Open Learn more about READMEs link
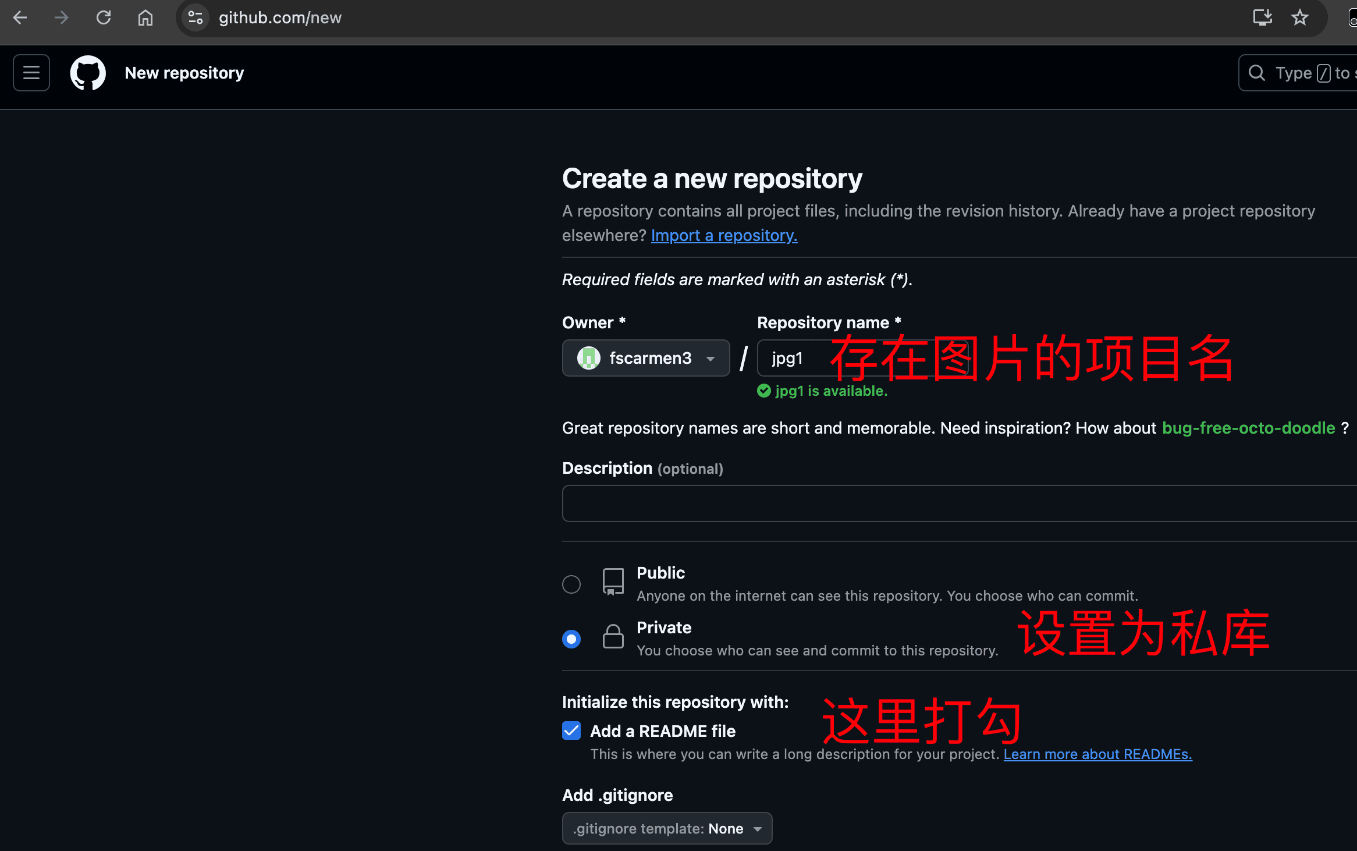The height and width of the screenshot is (851, 1357). click(1097, 754)
